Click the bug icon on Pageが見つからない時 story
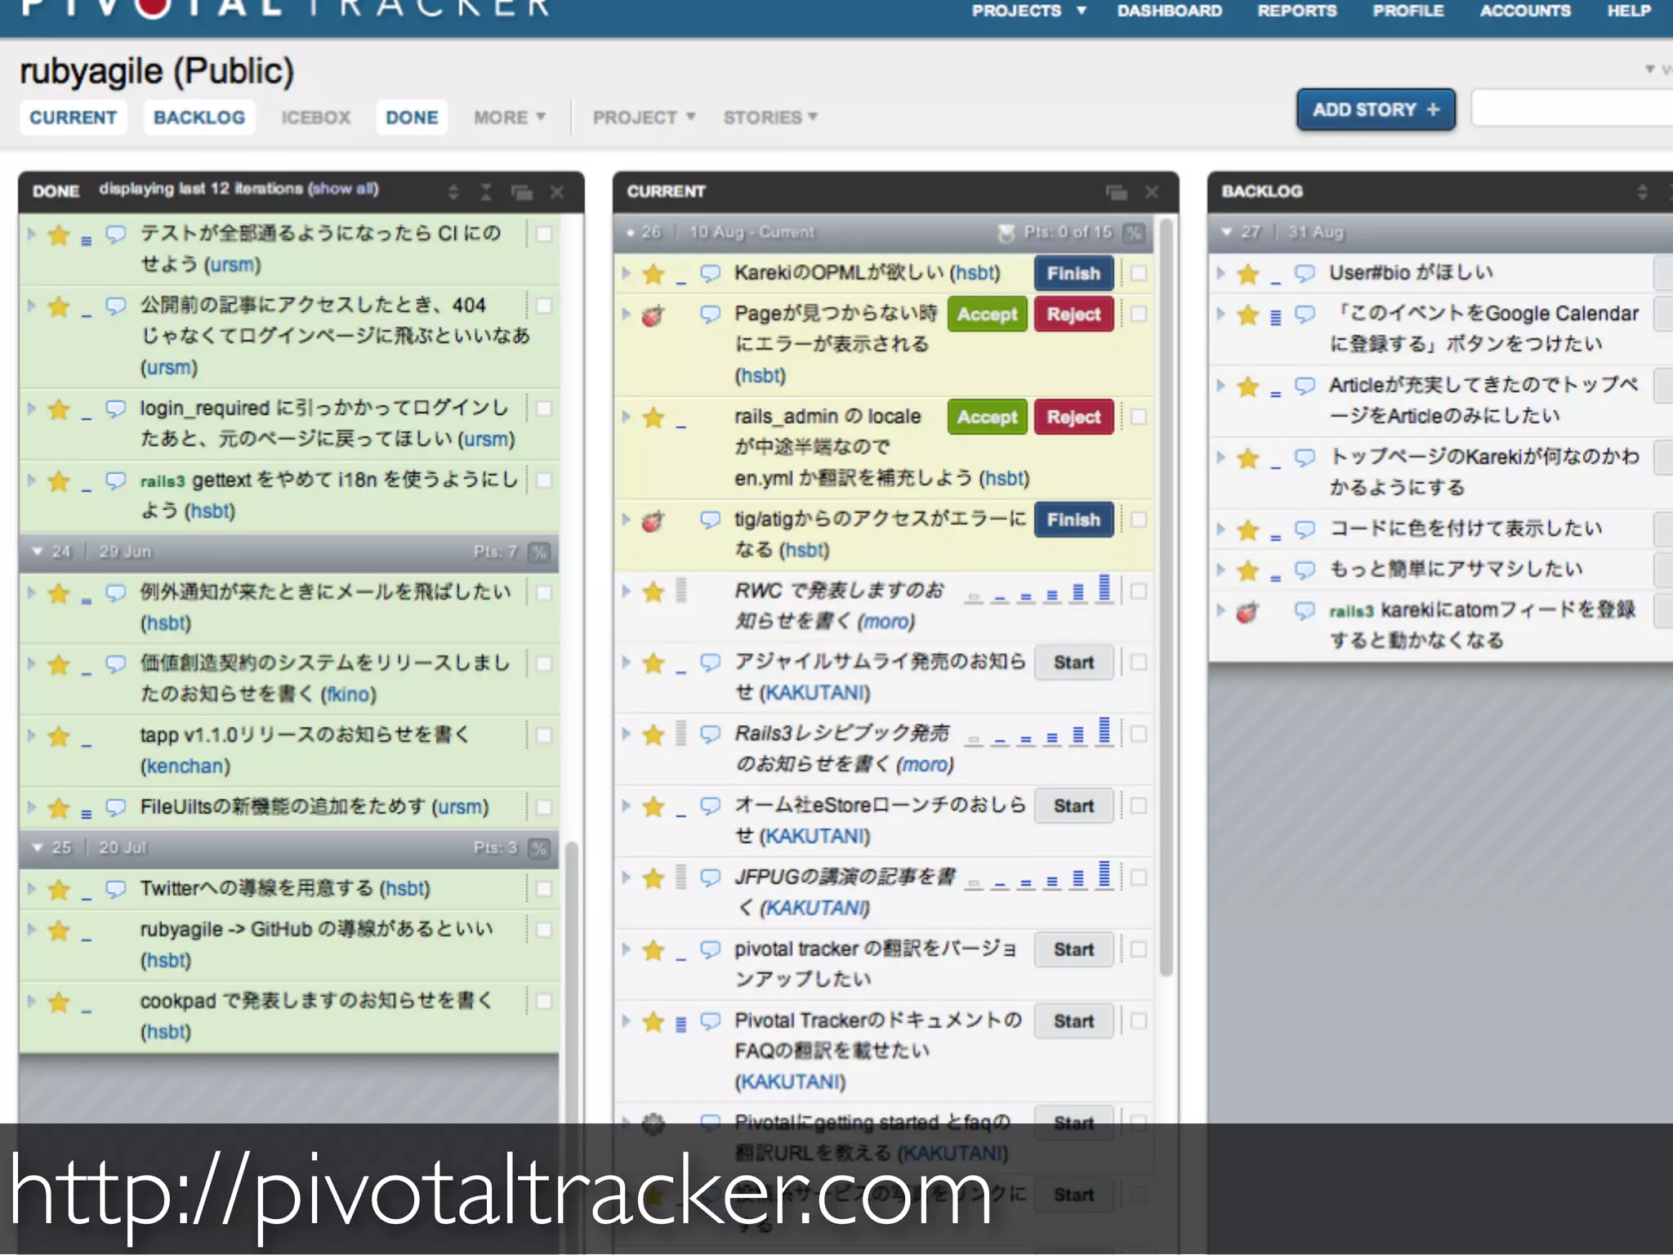Screen dimensions: 1673x1255 (x=653, y=315)
